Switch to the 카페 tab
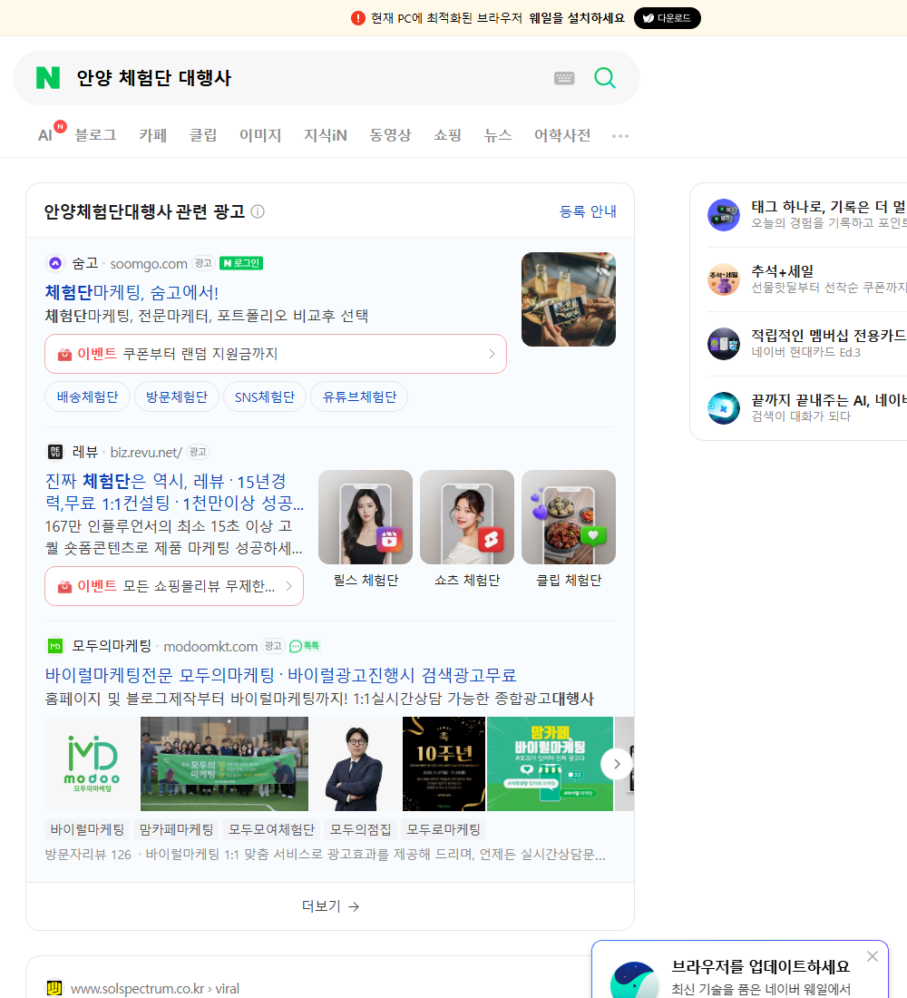 point(152,135)
